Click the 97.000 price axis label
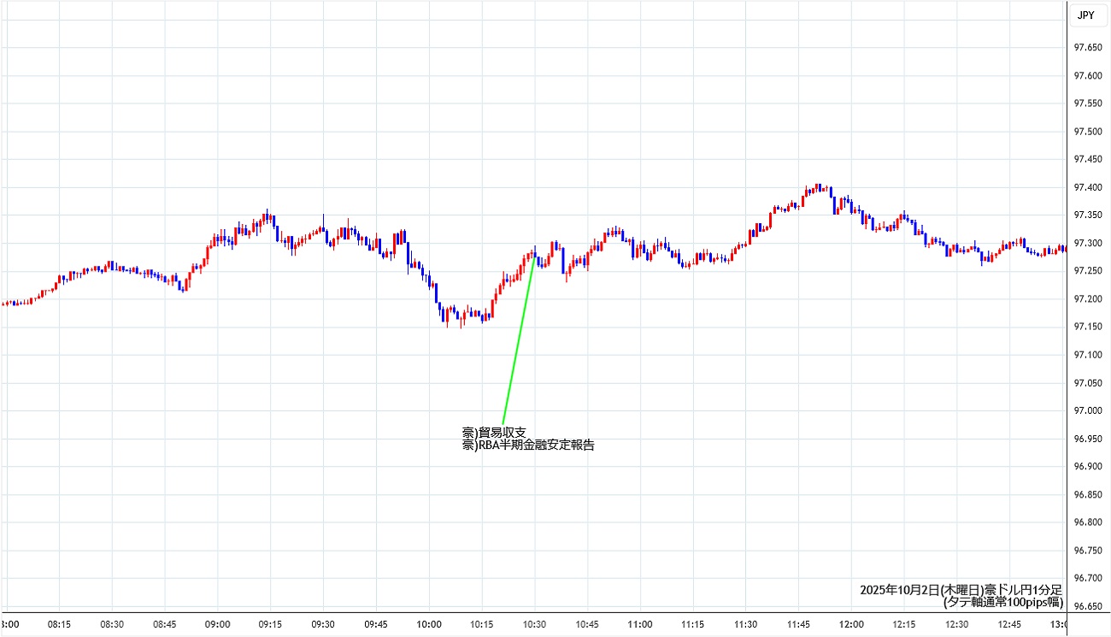1111x637 pixels. [1087, 410]
